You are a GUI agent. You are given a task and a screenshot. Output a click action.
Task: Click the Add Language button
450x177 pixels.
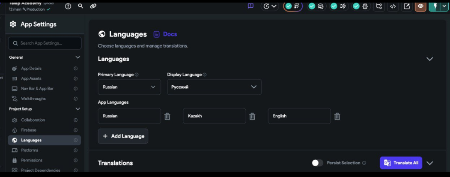[x=123, y=136]
